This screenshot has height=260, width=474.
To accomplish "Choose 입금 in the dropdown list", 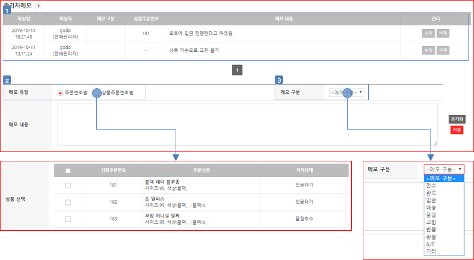I will [444, 200].
